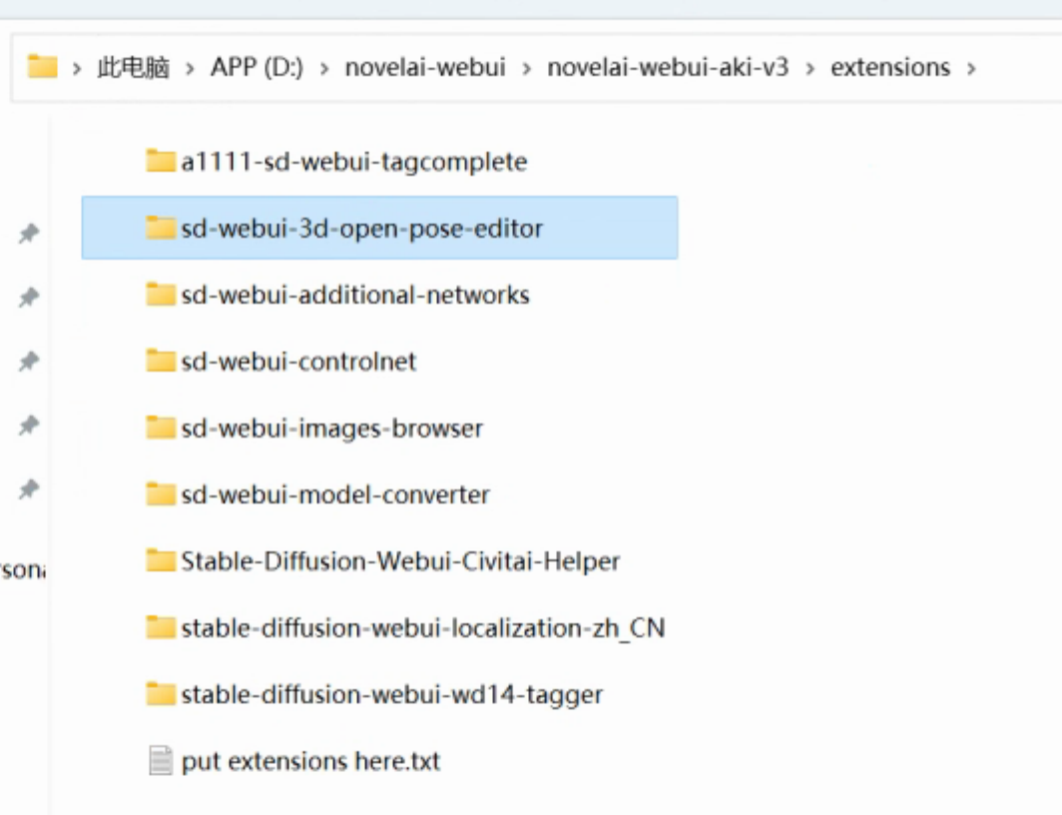
Task: Select the put extensions here.txt file name
Action: 310,761
